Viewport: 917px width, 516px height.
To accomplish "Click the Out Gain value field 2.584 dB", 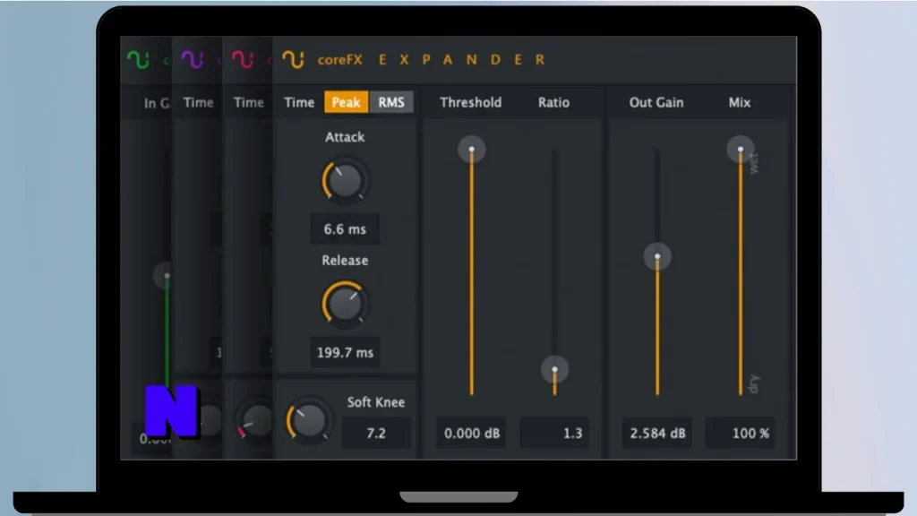I will click(x=657, y=434).
